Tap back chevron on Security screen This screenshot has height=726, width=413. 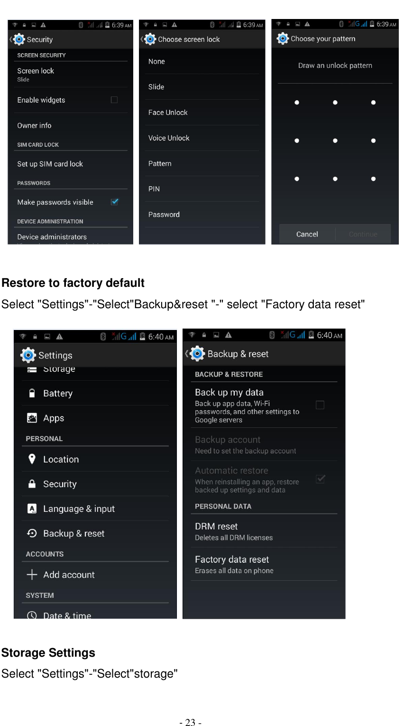[9, 39]
